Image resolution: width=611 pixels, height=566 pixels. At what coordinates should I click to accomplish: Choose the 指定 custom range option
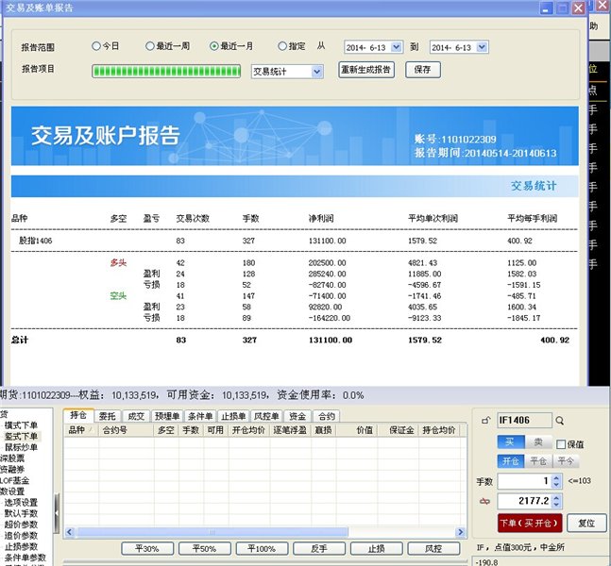click(x=283, y=45)
